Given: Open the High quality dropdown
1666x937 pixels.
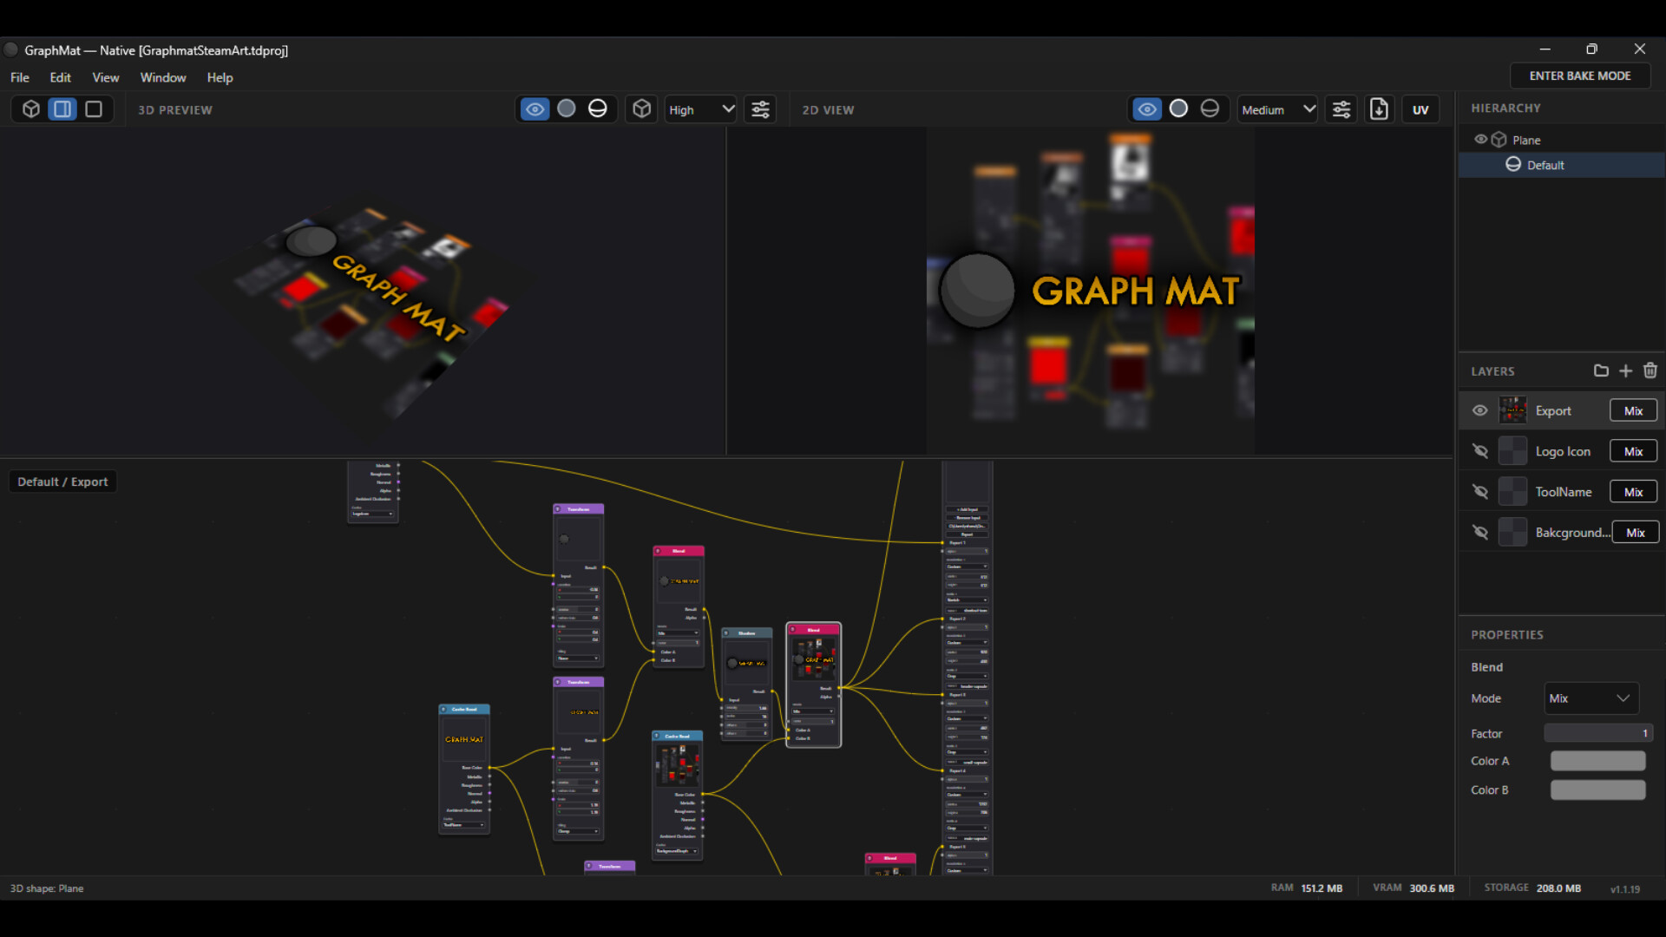Looking at the screenshot, I should pos(701,109).
